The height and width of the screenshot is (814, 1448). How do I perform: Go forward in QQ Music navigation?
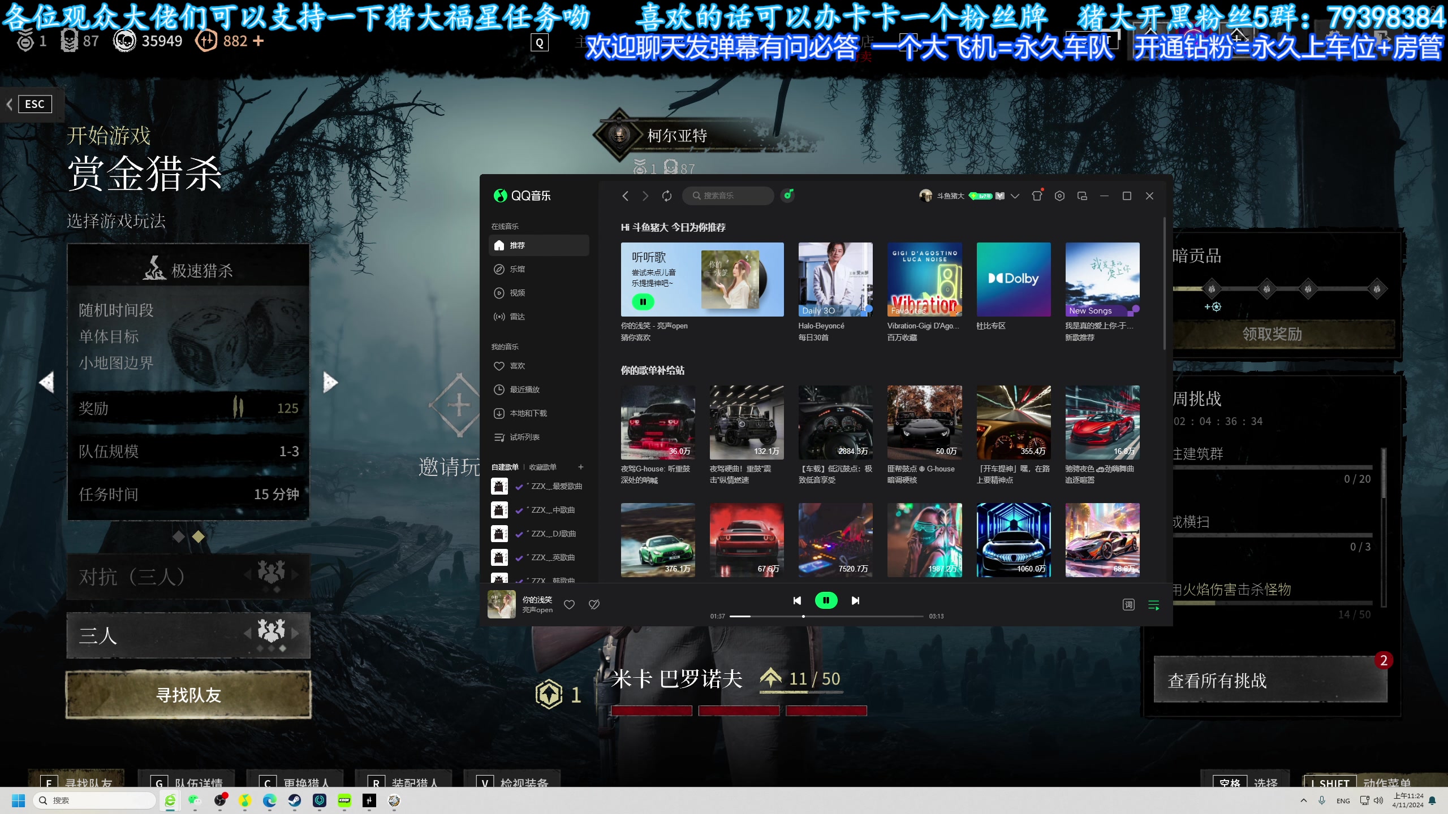645,196
